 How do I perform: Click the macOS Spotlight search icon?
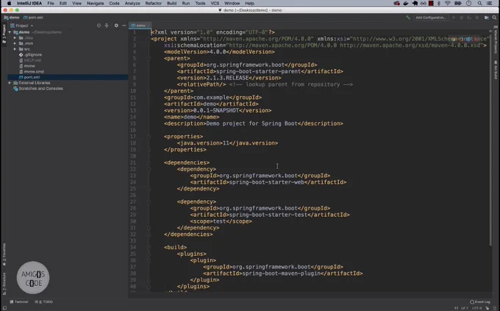point(479,3)
